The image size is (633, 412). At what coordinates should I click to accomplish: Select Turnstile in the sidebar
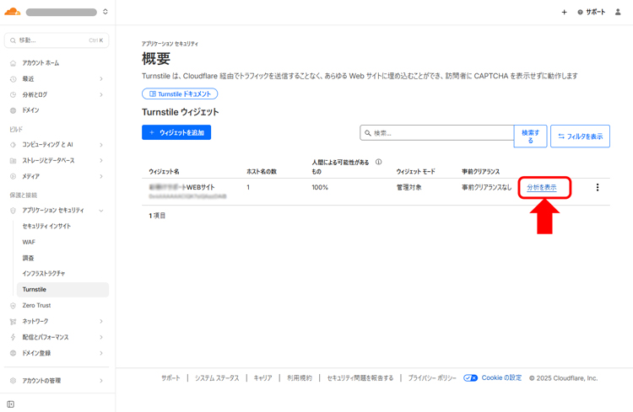(x=62, y=290)
